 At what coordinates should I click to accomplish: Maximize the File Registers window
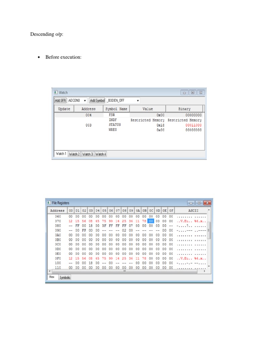click(x=199, y=203)
